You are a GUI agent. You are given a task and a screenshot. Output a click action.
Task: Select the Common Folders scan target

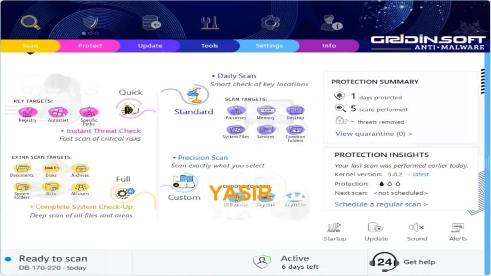pyautogui.click(x=295, y=129)
